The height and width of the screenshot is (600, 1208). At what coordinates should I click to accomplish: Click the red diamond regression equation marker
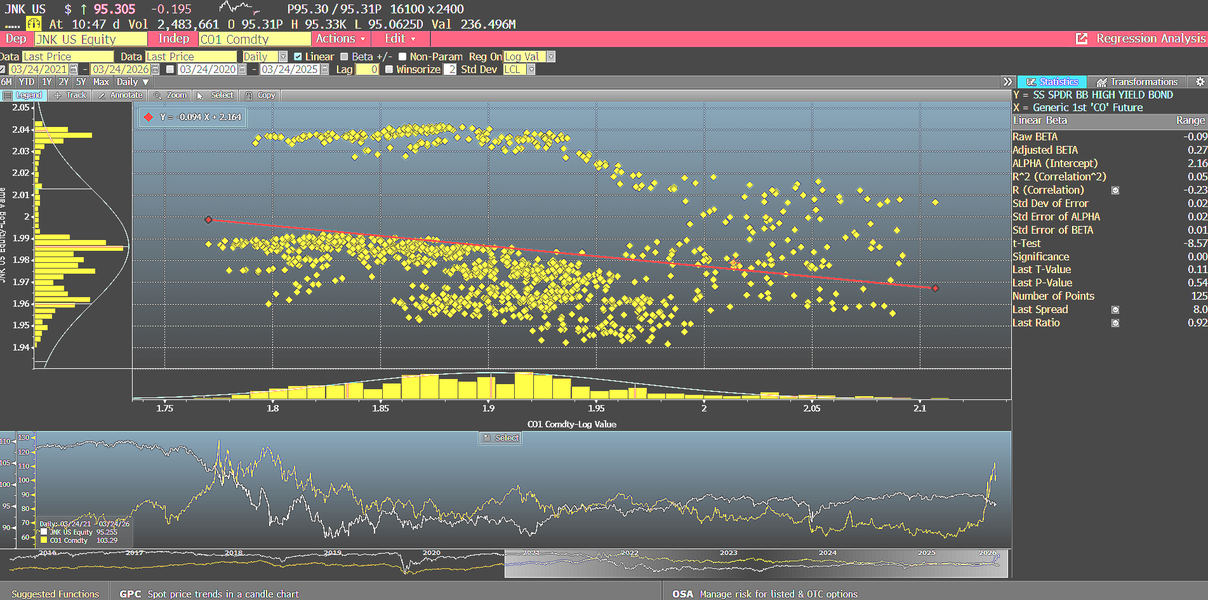coord(149,117)
